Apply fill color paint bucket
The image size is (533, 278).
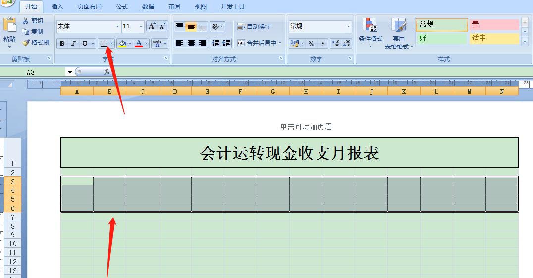point(122,44)
